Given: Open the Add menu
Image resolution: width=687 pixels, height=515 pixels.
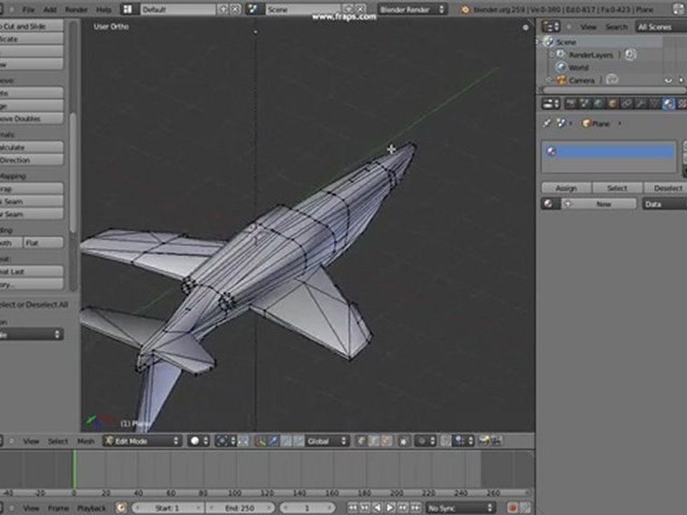Looking at the screenshot, I should pyautogui.click(x=50, y=9).
